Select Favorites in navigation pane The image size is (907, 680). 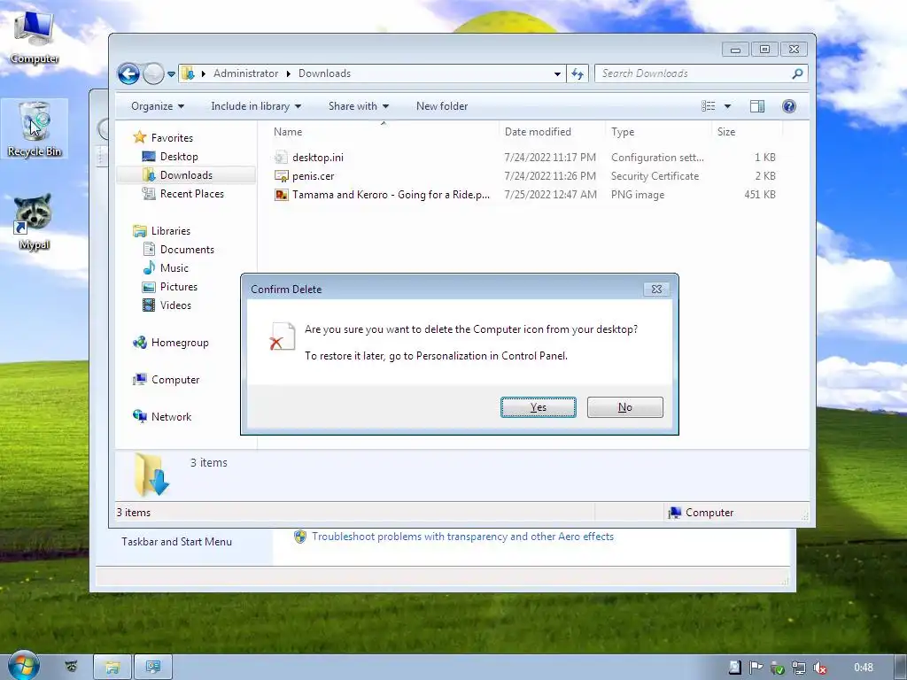coord(172,137)
